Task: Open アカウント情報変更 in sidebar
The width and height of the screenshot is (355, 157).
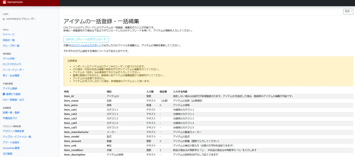Action: (13, 131)
